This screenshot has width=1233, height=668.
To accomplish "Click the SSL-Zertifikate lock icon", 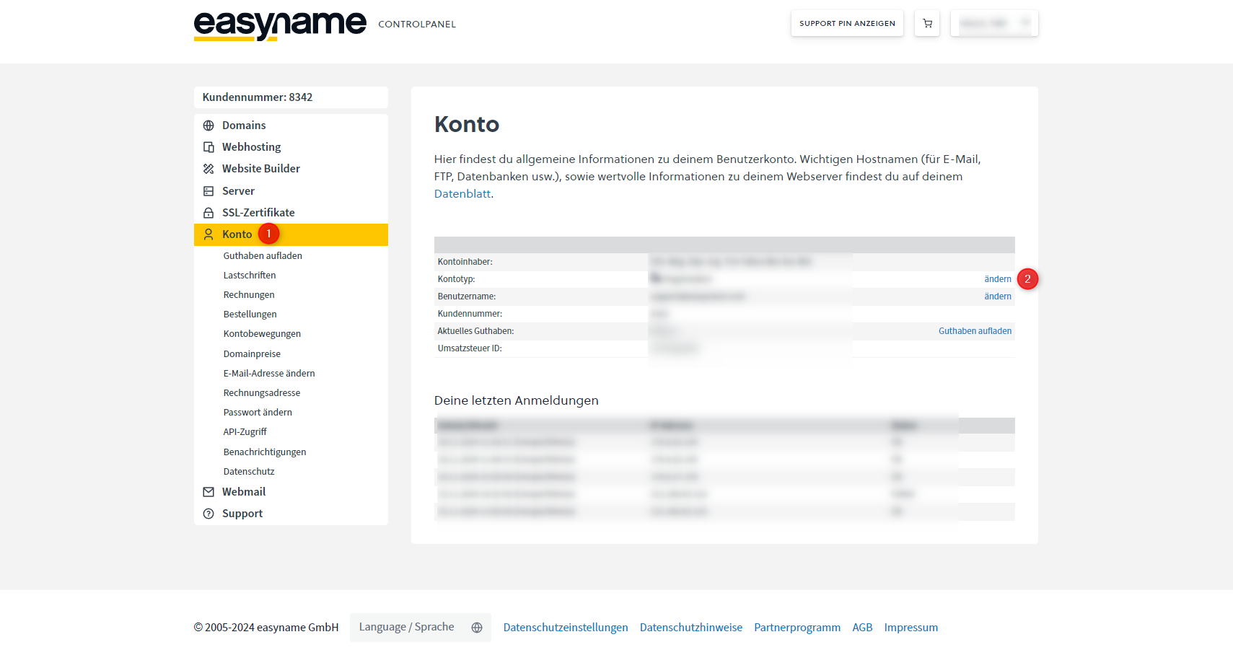I will [209, 212].
